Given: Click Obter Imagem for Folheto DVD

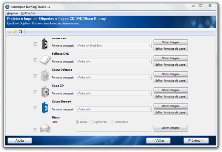Looking at the screenshot, I should pyautogui.click(x=170, y=58).
